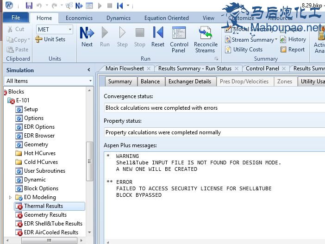The width and height of the screenshot is (325, 244).
Task: Click the Stop button in ribbon
Action: (139, 37)
